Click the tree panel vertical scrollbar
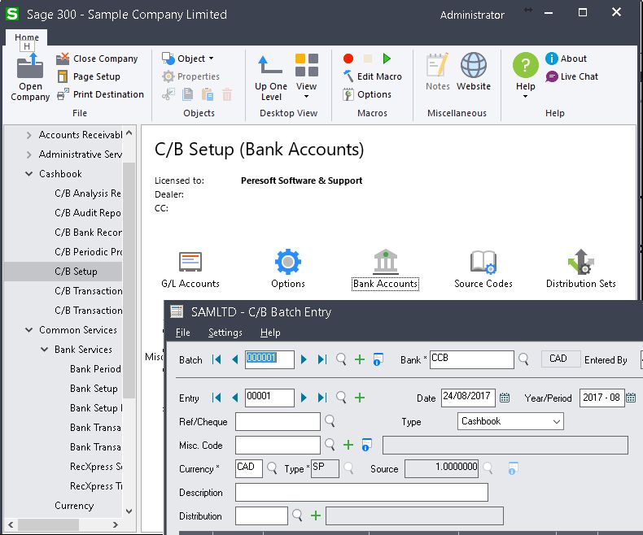 (x=129, y=281)
